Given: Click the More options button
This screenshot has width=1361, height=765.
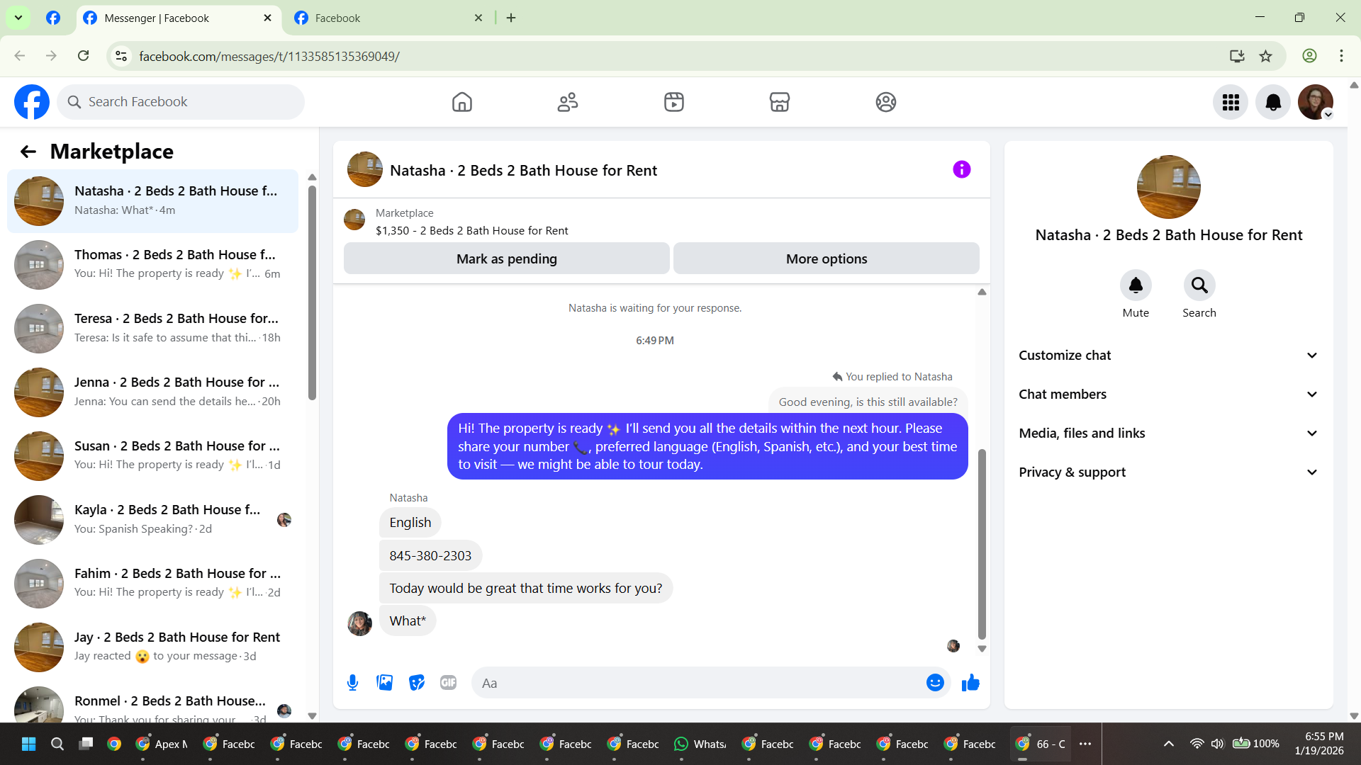Looking at the screenshot, I should click(x=826, y=259).
